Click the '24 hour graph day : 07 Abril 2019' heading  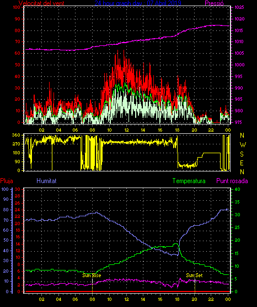tap(138, 3)
